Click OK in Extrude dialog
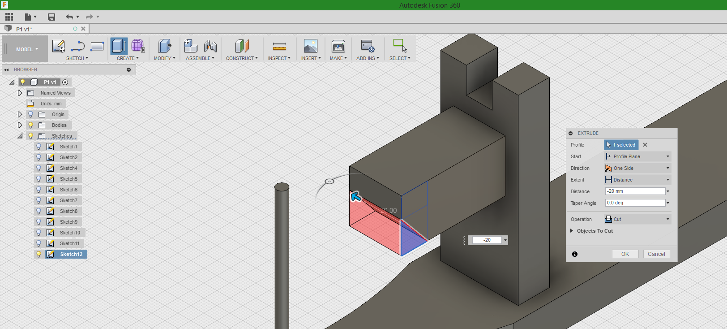This screenshot has height=329, width=727. point(625,254)
